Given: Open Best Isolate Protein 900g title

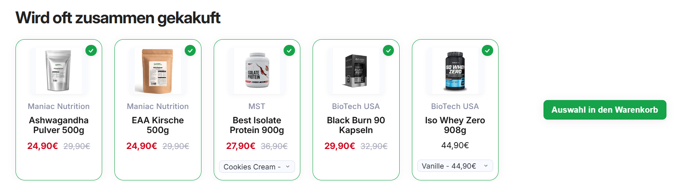Looking at the screenshot, I should (257, 125).
